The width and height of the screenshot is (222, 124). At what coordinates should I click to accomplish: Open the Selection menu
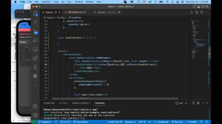click(46, 2)
